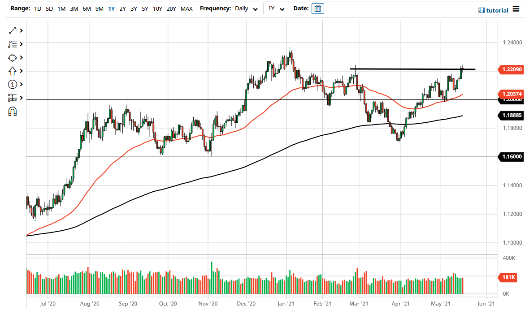Expand the arrow tool options chevron

pyautogui.click(x=22, y=71)
